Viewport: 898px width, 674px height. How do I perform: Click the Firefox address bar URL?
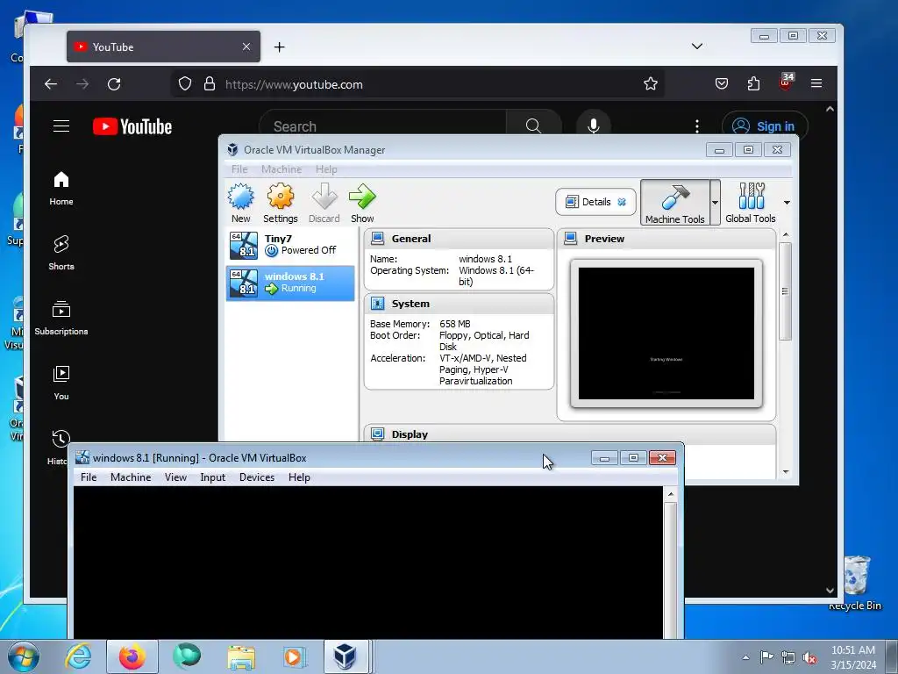tap(294, 85)
